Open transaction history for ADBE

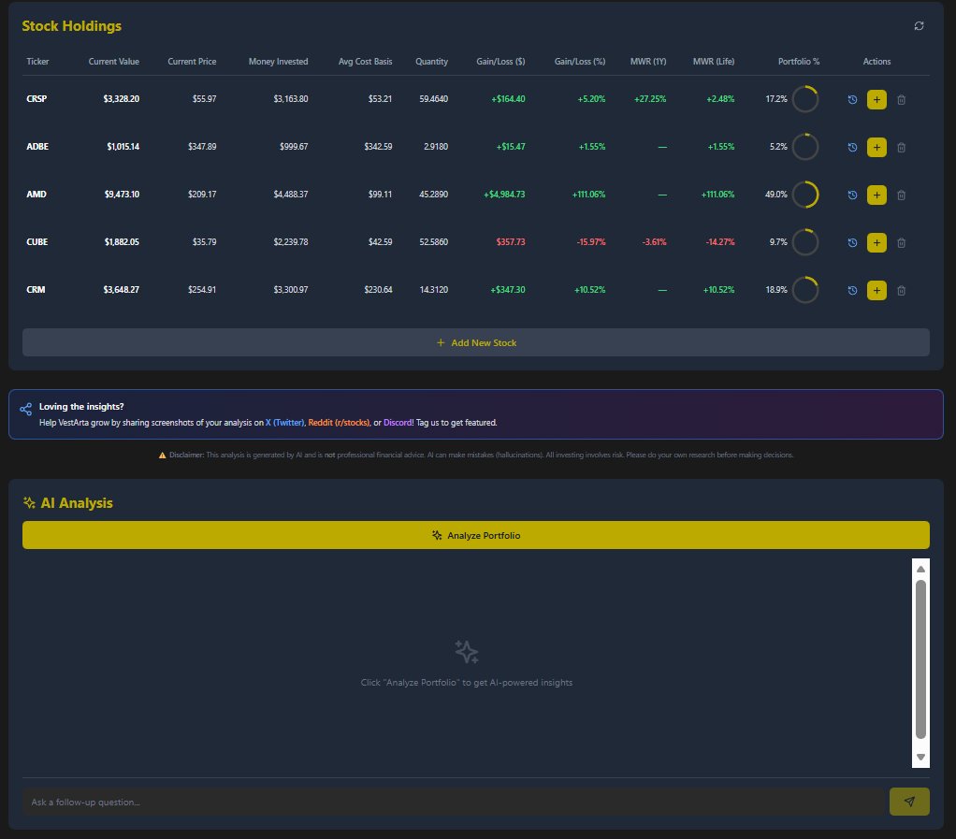coord(852,147)
